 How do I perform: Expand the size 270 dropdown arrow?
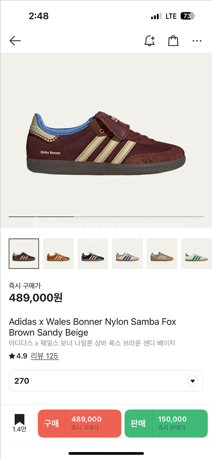[x=193, y=381]
